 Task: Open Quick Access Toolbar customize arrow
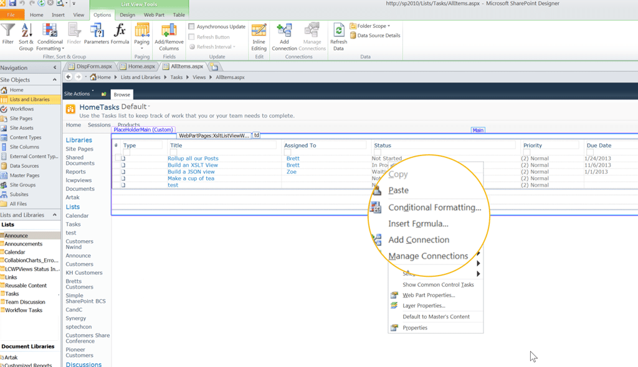pos(74,3)
